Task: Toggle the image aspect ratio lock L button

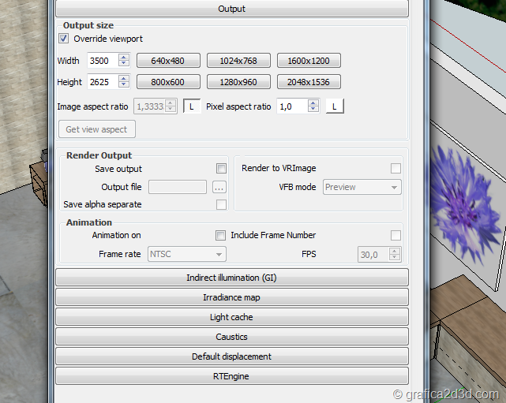Action: click(192, 106)
